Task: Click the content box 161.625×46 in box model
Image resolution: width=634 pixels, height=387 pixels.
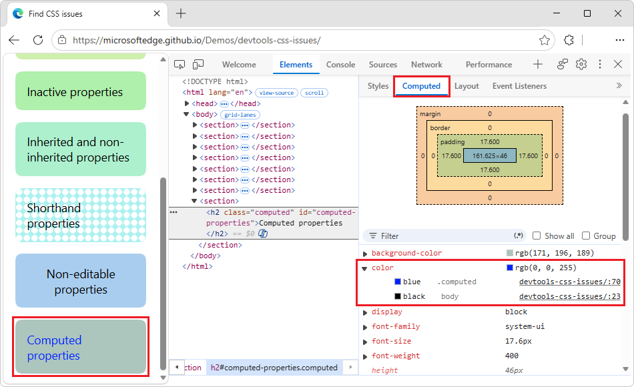Action: tap(489, 155)
